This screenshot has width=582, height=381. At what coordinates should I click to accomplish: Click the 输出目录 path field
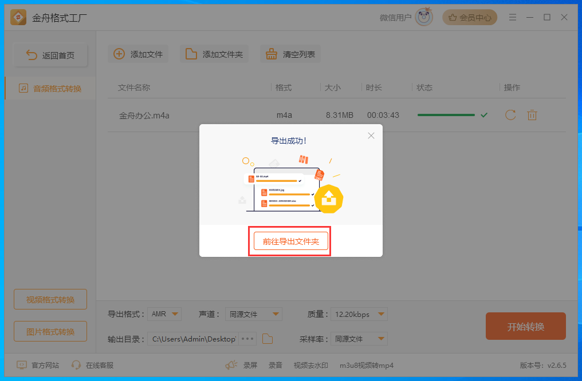[192, 339]
